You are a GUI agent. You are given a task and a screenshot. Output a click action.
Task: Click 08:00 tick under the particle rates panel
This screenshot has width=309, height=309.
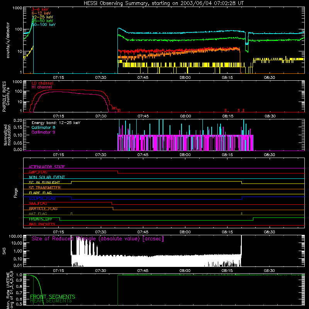click(185, 116)
